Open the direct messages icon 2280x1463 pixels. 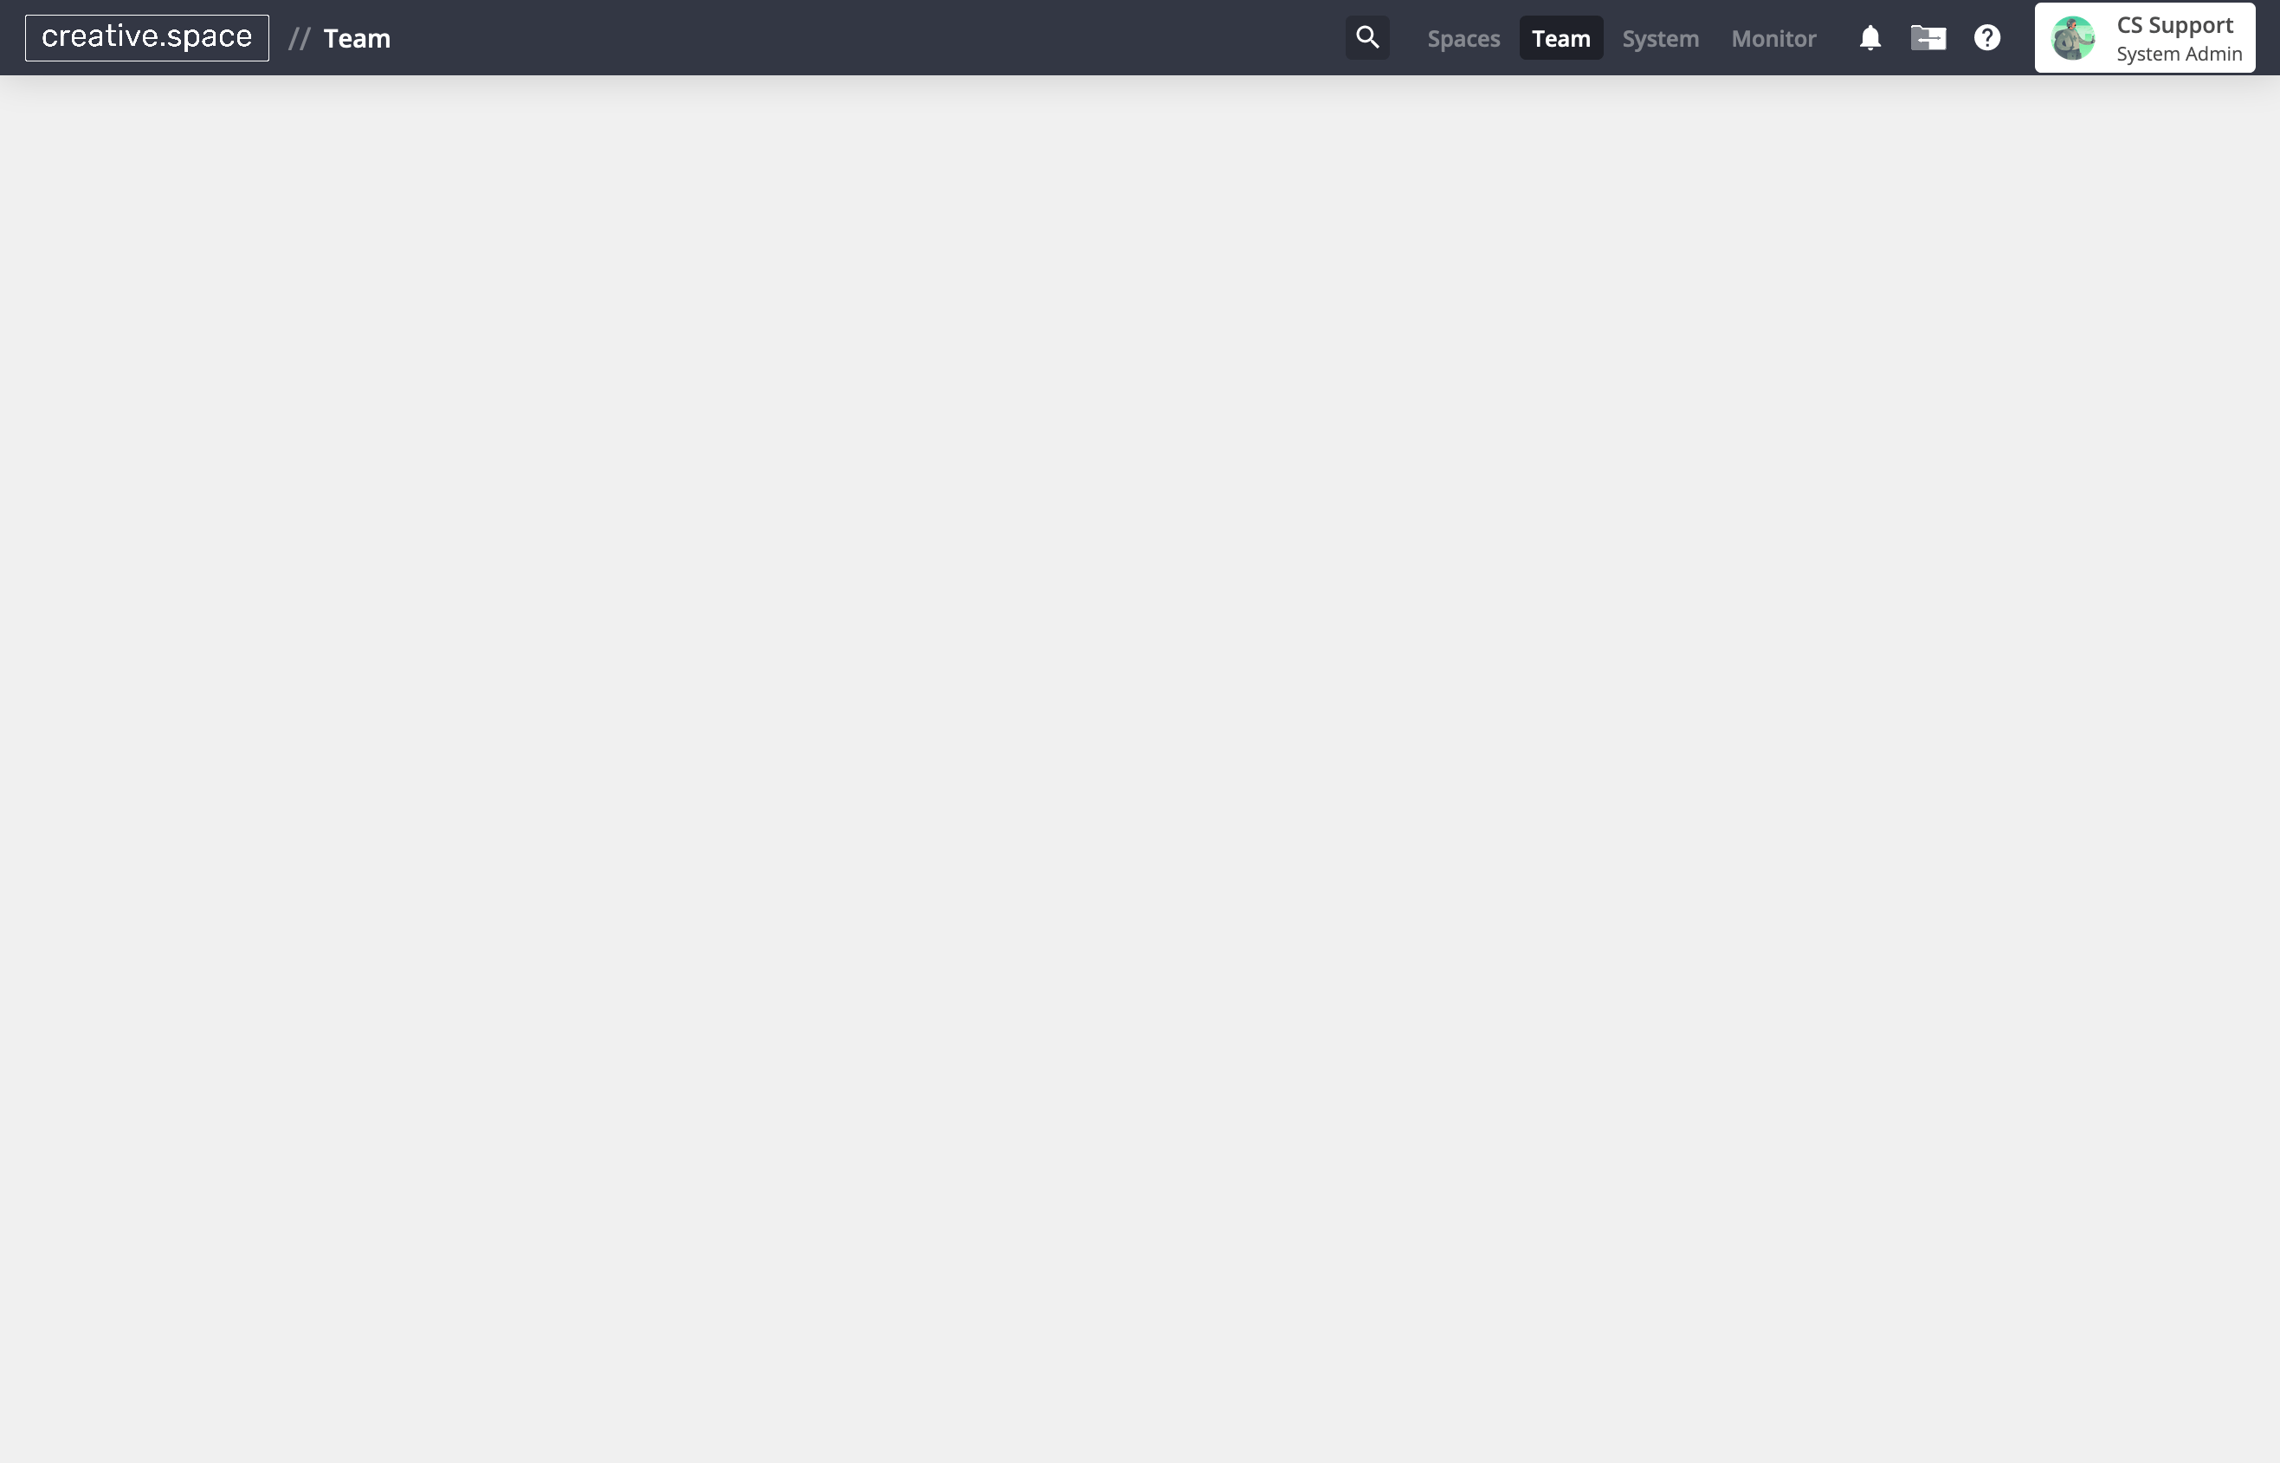click(x=1928, y=36)
